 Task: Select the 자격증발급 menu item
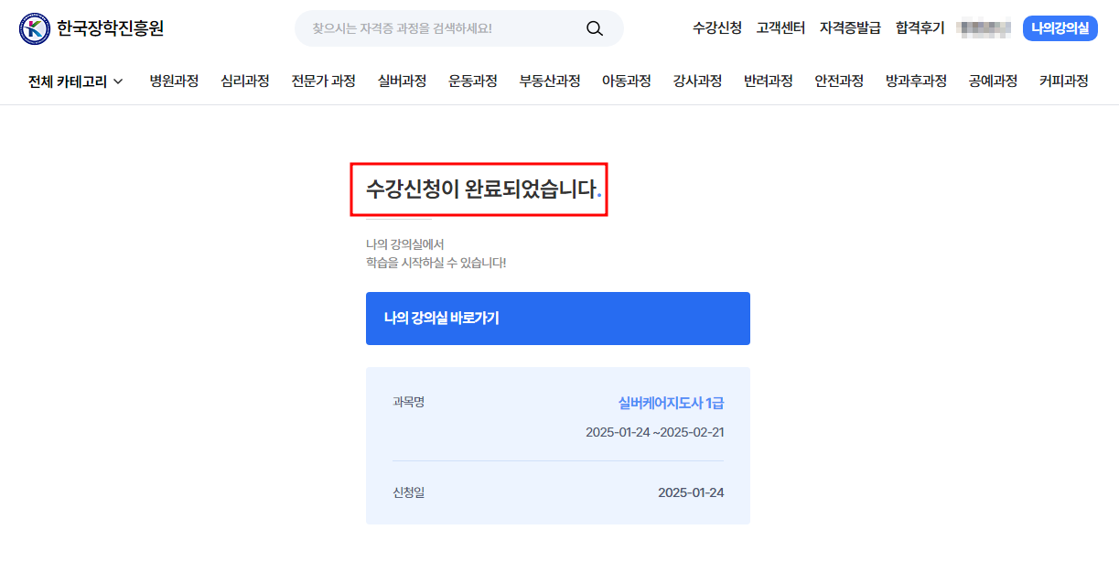coord(849,27)
